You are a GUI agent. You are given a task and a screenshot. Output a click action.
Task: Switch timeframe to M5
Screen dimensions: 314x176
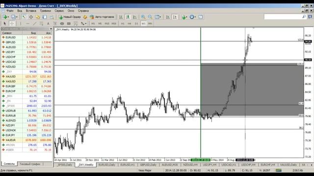[100, 23]
